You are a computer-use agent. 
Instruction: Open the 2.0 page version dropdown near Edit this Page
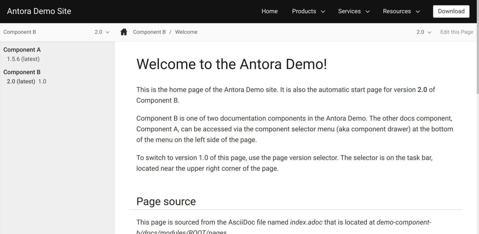(x=423, y=32)
